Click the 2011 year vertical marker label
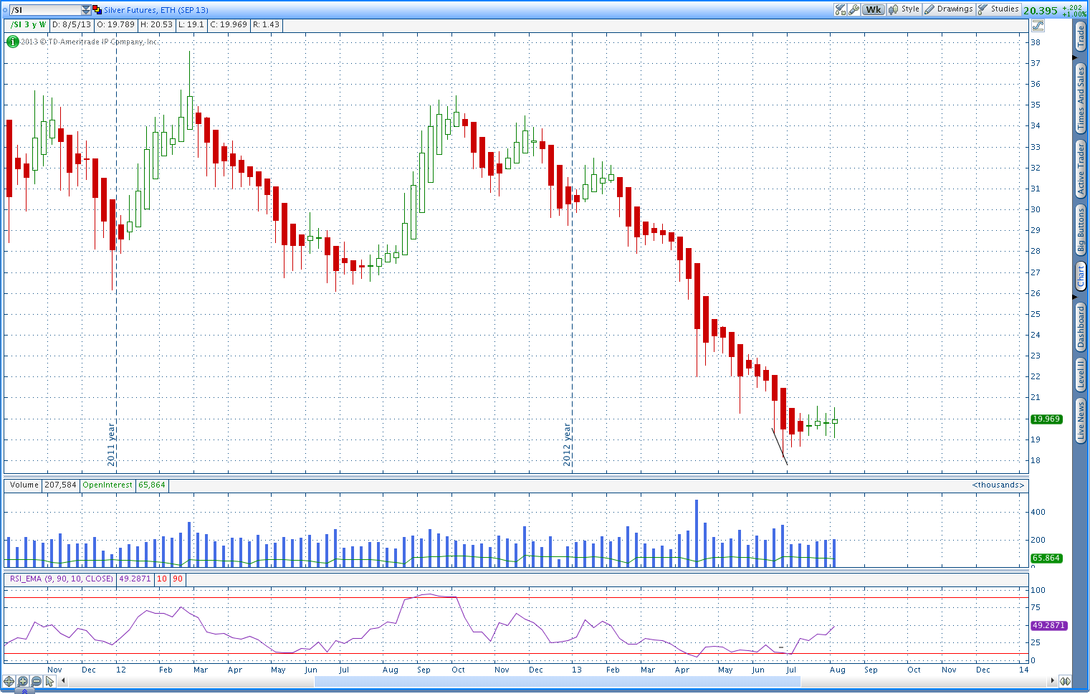Image resolution: width=1090 pixels, height=694 pixels. pyautogui.click(x=112, y=445)
